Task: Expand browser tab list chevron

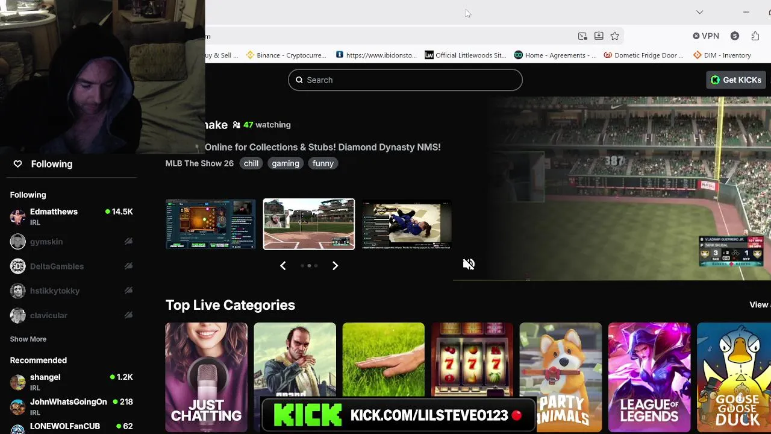Action: (x=699, y=12)
